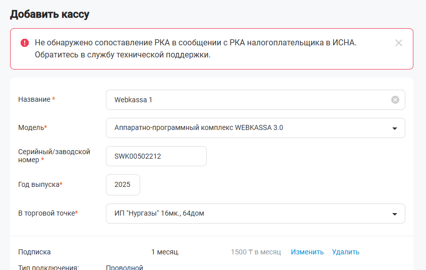
Task: Clear the Название field with the x icon
Action: tap(395, 100)
